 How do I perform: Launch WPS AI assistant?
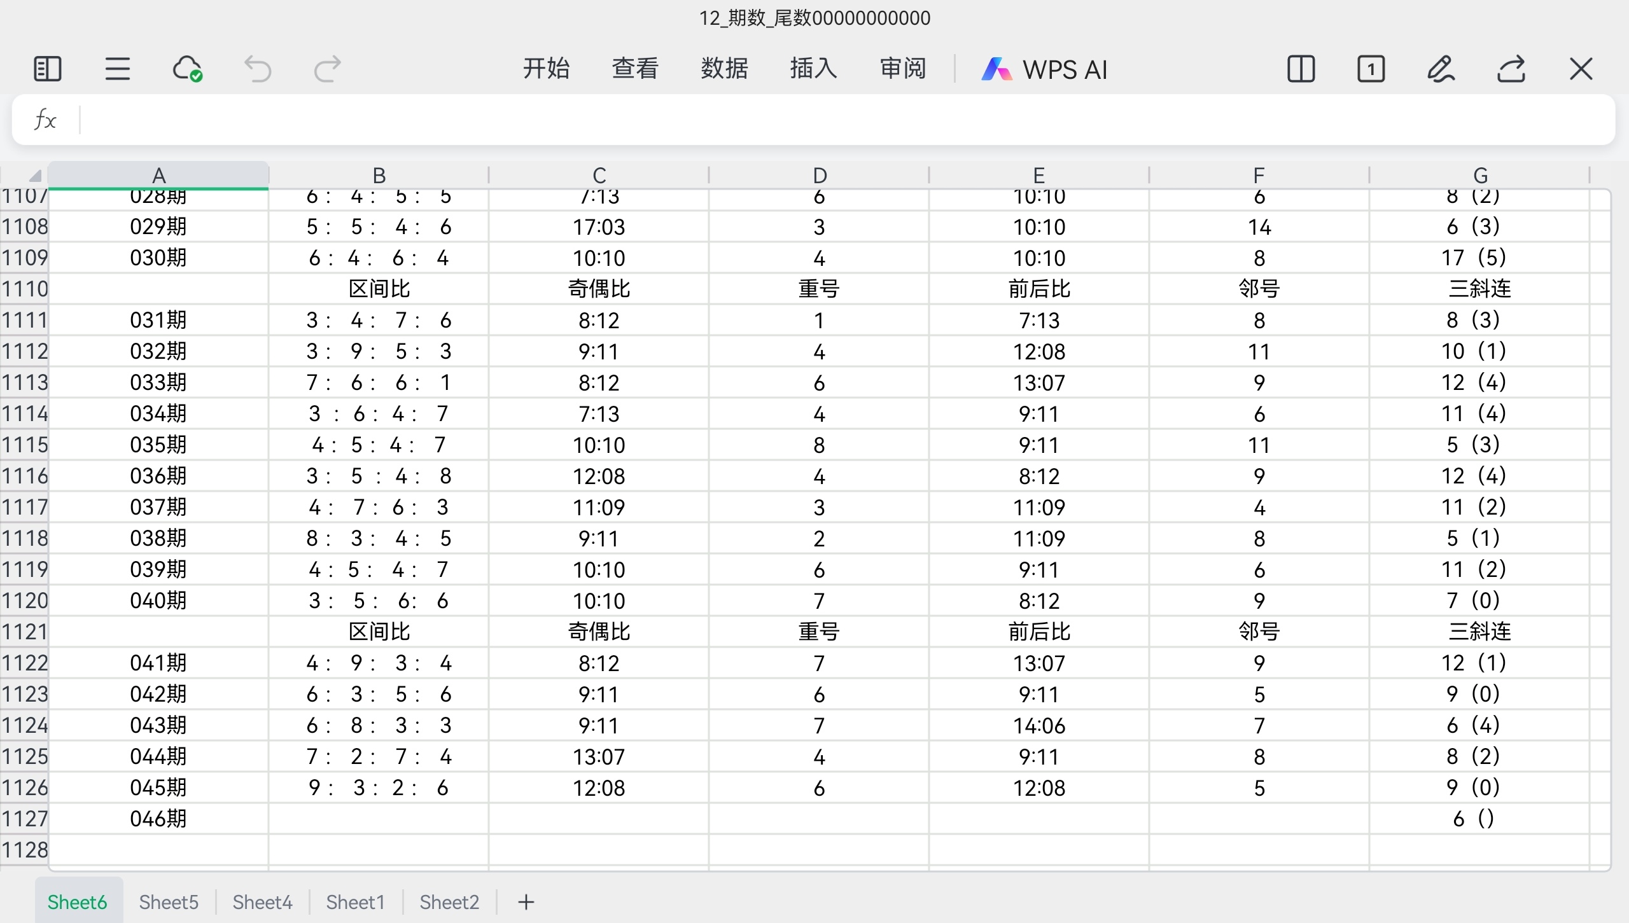(1045, 69)
